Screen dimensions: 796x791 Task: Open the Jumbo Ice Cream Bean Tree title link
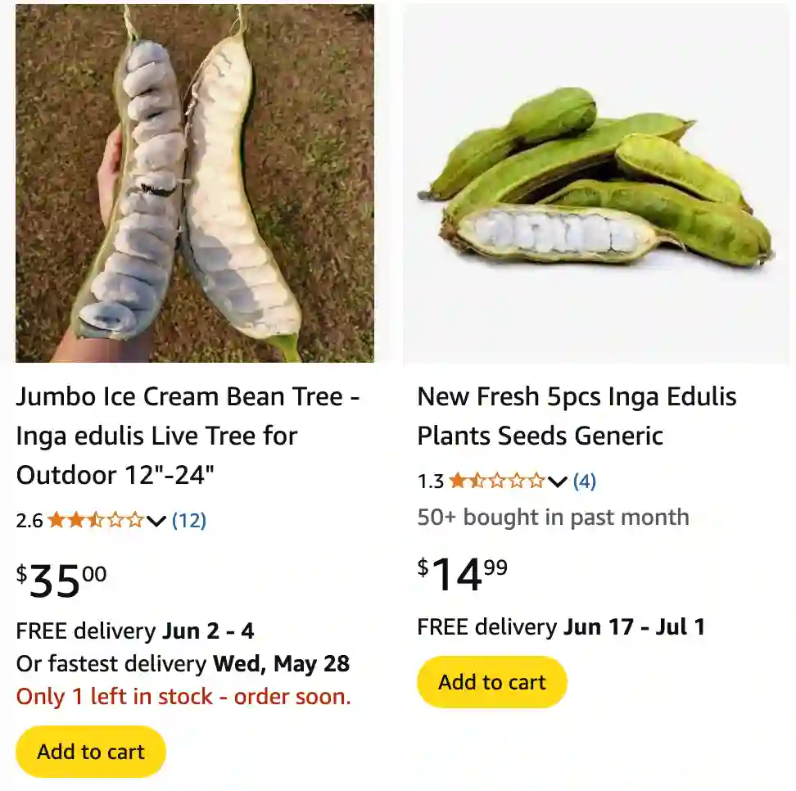click(188, 436)
